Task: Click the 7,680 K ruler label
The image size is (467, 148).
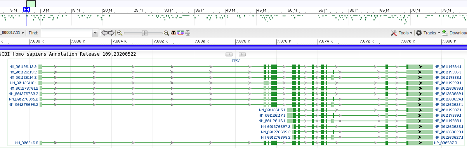Action: [x=202, y=41]
